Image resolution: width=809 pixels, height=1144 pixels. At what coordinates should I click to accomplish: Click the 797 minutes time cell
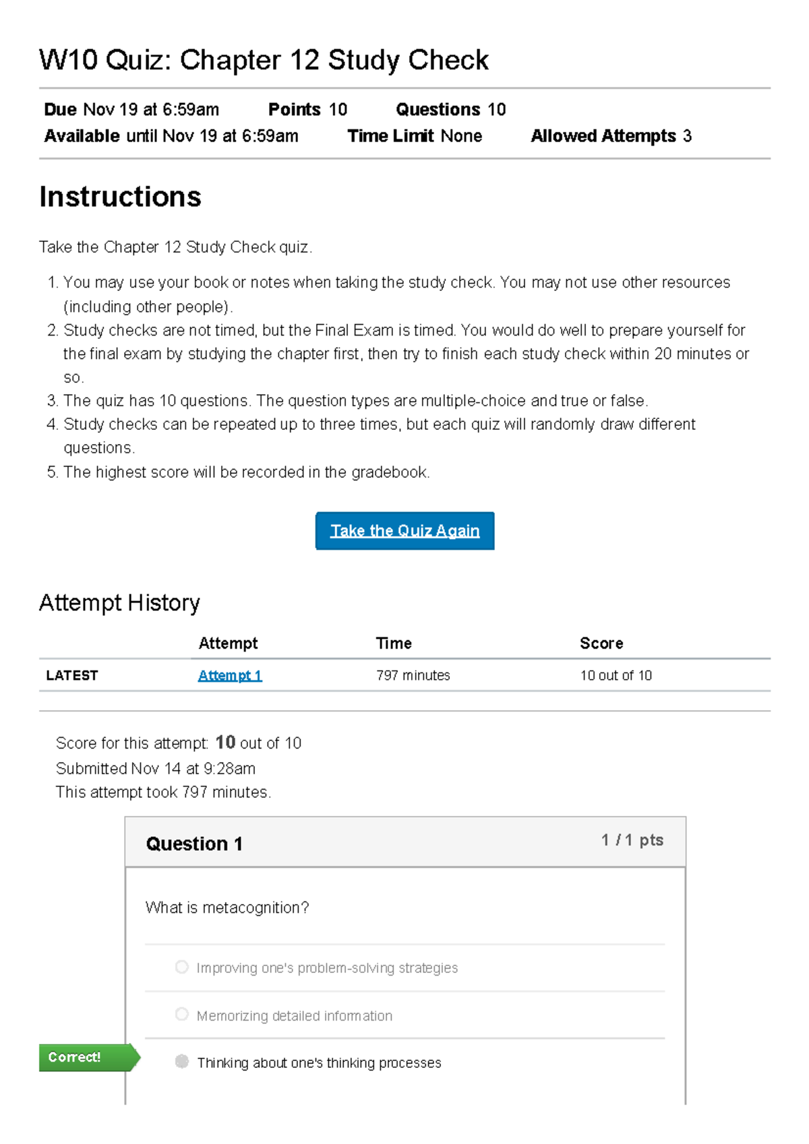[413, 675]
